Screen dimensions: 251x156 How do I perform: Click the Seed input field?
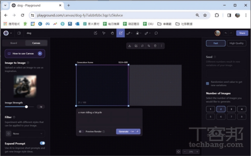tap(226, 73)
